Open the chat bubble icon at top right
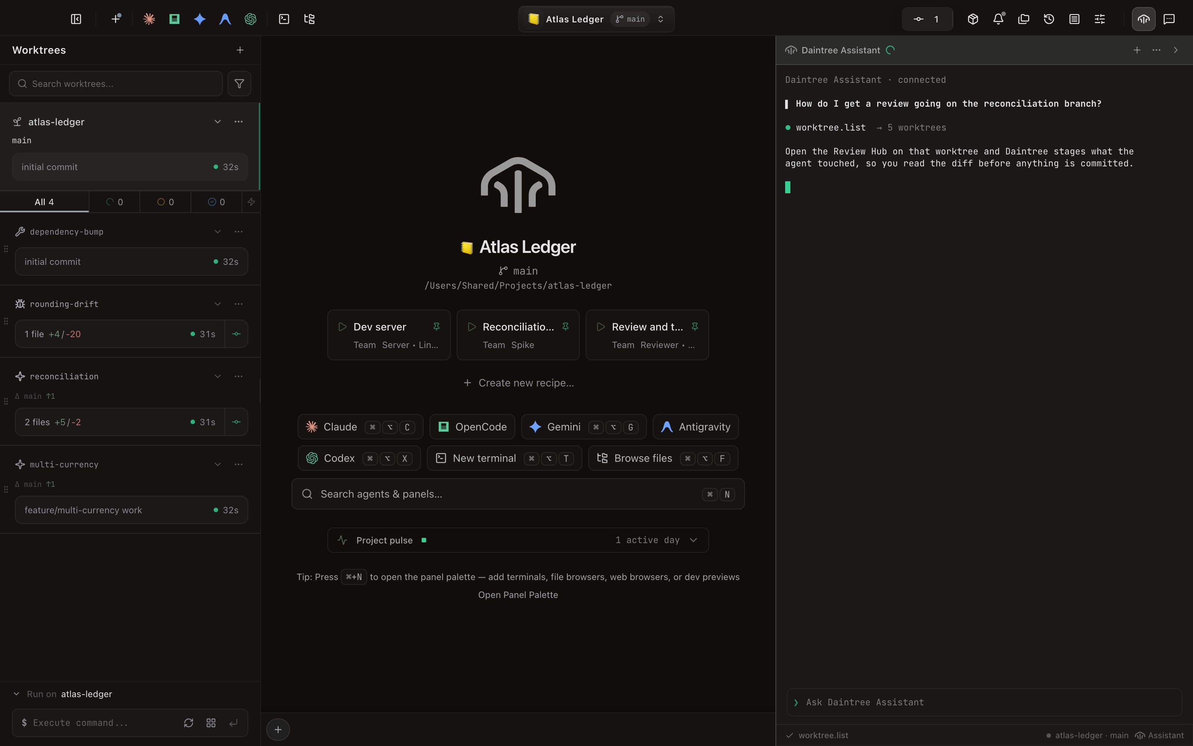Image resolution: width=1193 pixels, height=746 pixels. pyautogui.click(x=1169, y=19)
